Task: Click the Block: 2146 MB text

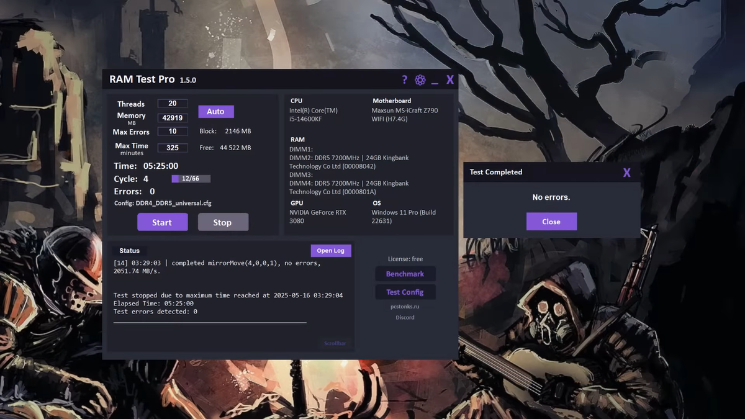Action: coord(225,132)
